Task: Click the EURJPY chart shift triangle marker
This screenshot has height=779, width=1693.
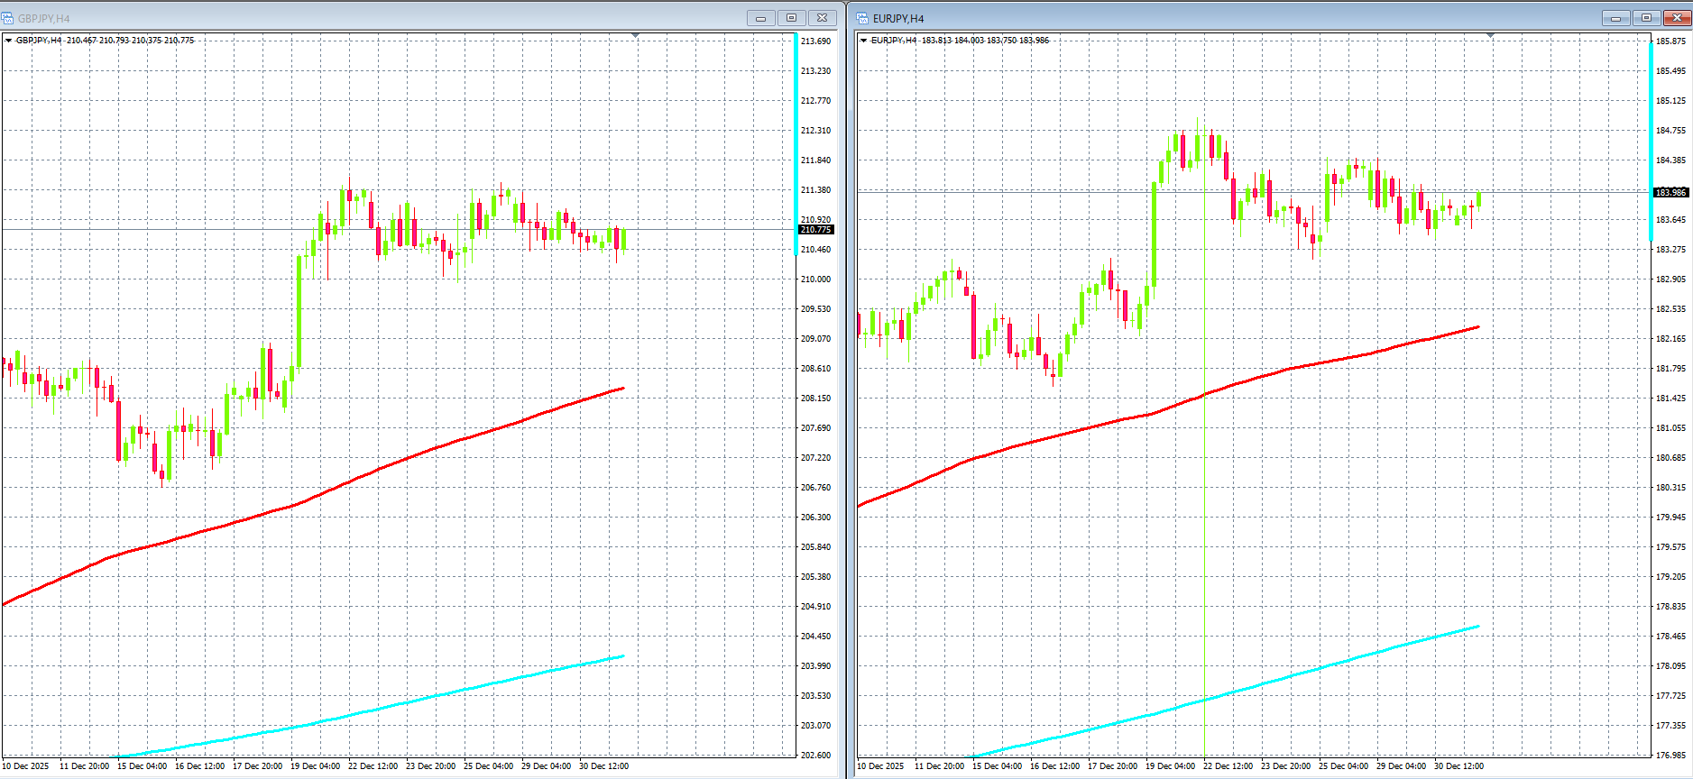Action: (x=1490, y=35)
